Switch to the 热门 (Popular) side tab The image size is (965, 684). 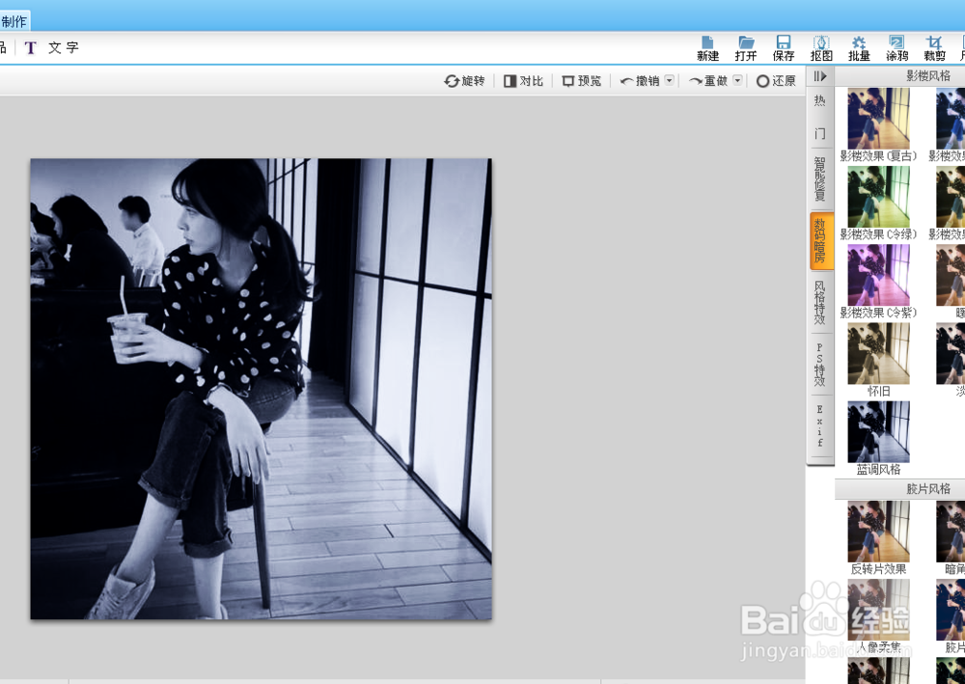pos(819,117)
